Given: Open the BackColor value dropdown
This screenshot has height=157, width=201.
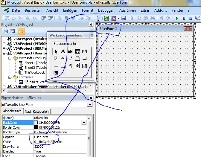Looking at the screenshot, I should (x=84, y=123).
